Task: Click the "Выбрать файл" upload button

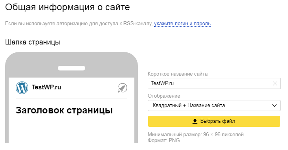Action: pos(214,121)
